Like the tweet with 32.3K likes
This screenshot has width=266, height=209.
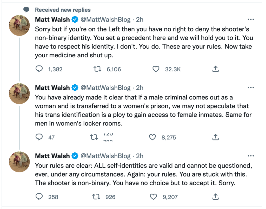(156, 69)
